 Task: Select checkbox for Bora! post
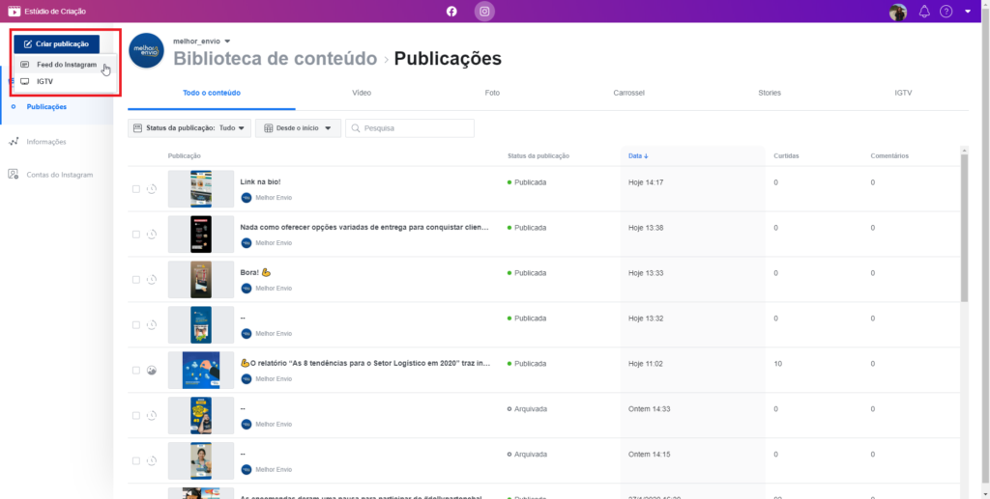click(x=136, y=280)
